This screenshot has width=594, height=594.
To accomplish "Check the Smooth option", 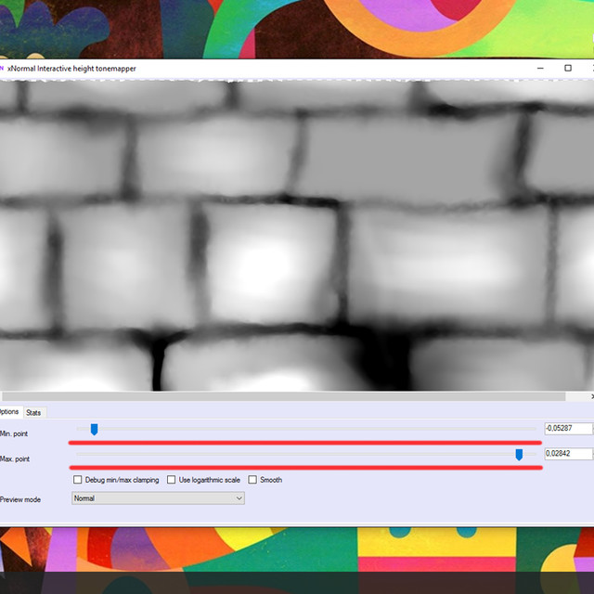I will click(252, 480).
